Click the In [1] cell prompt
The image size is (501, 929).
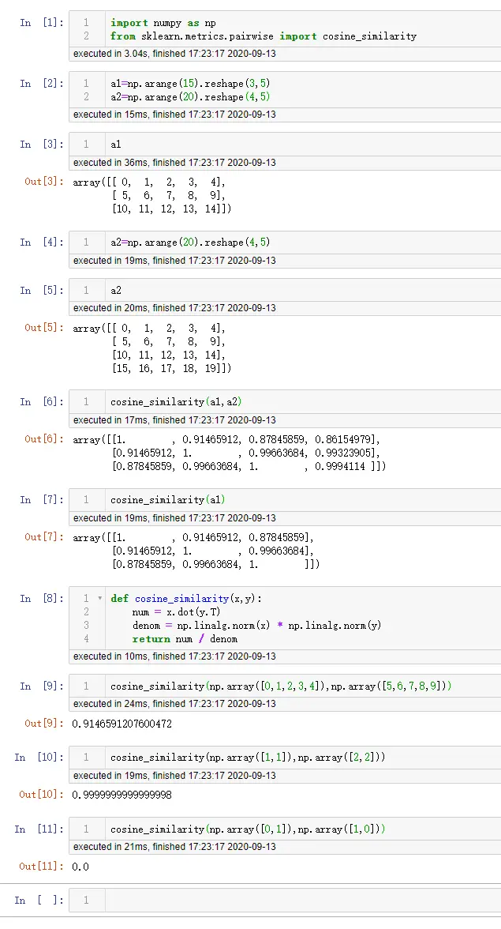point(42,23)
